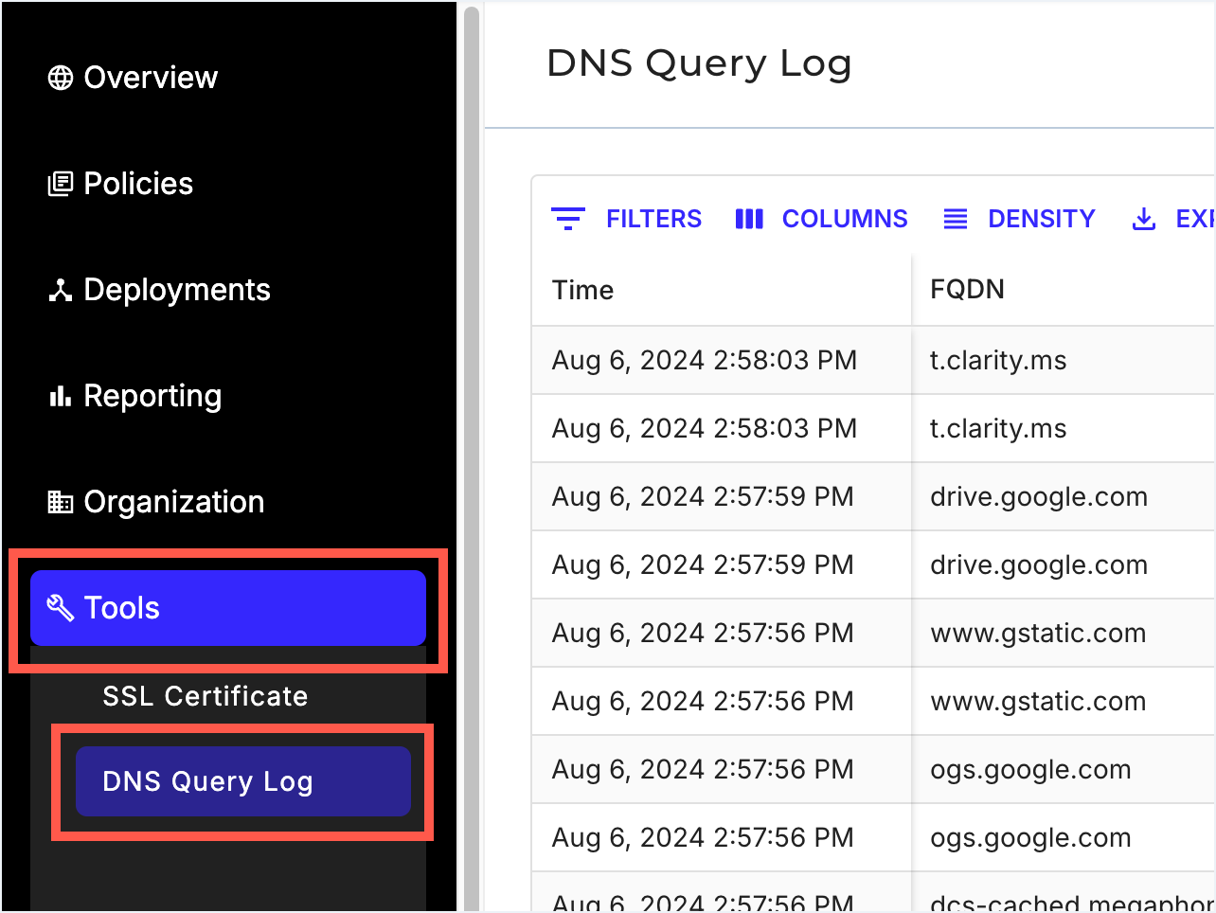This screenshot has height=913, width=1216.
Task: Click the filter funnel icon
Action: pyautogui.click(x=568, y=219)
